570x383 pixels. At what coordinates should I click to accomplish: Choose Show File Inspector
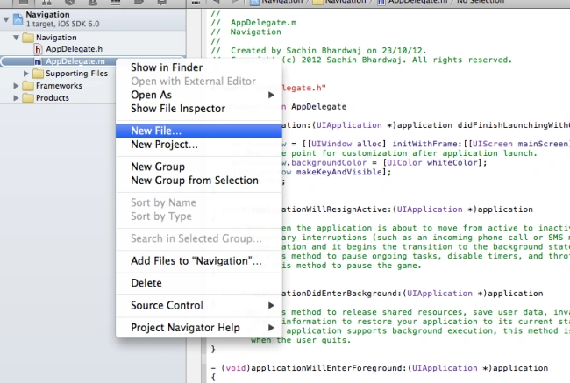(199, 109)
